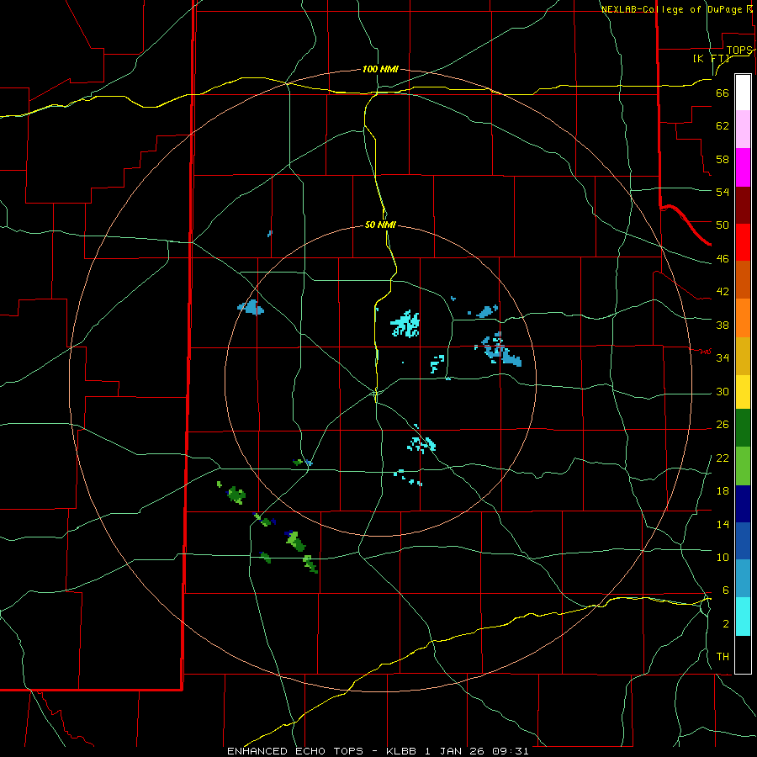Click the 14 legend value
Screen dimensions: 757x757
(x=723, y=524)
